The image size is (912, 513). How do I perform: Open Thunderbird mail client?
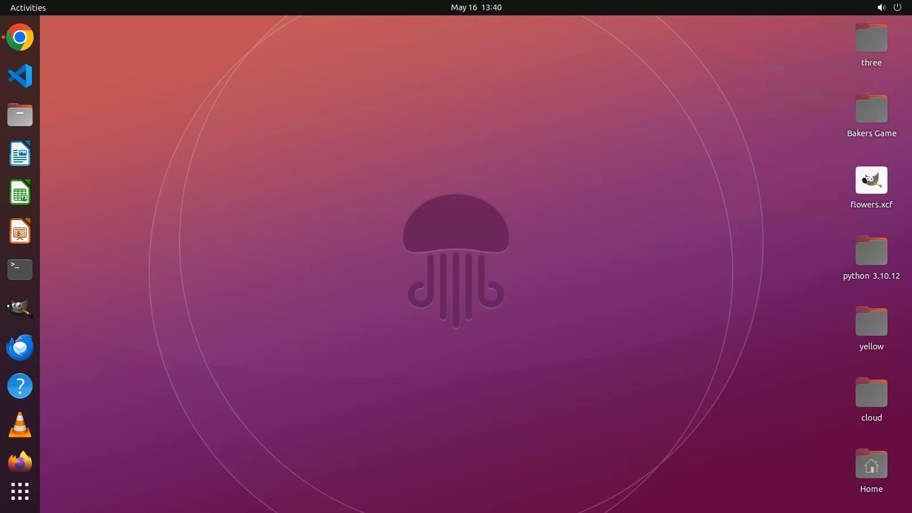coord(20,347)
